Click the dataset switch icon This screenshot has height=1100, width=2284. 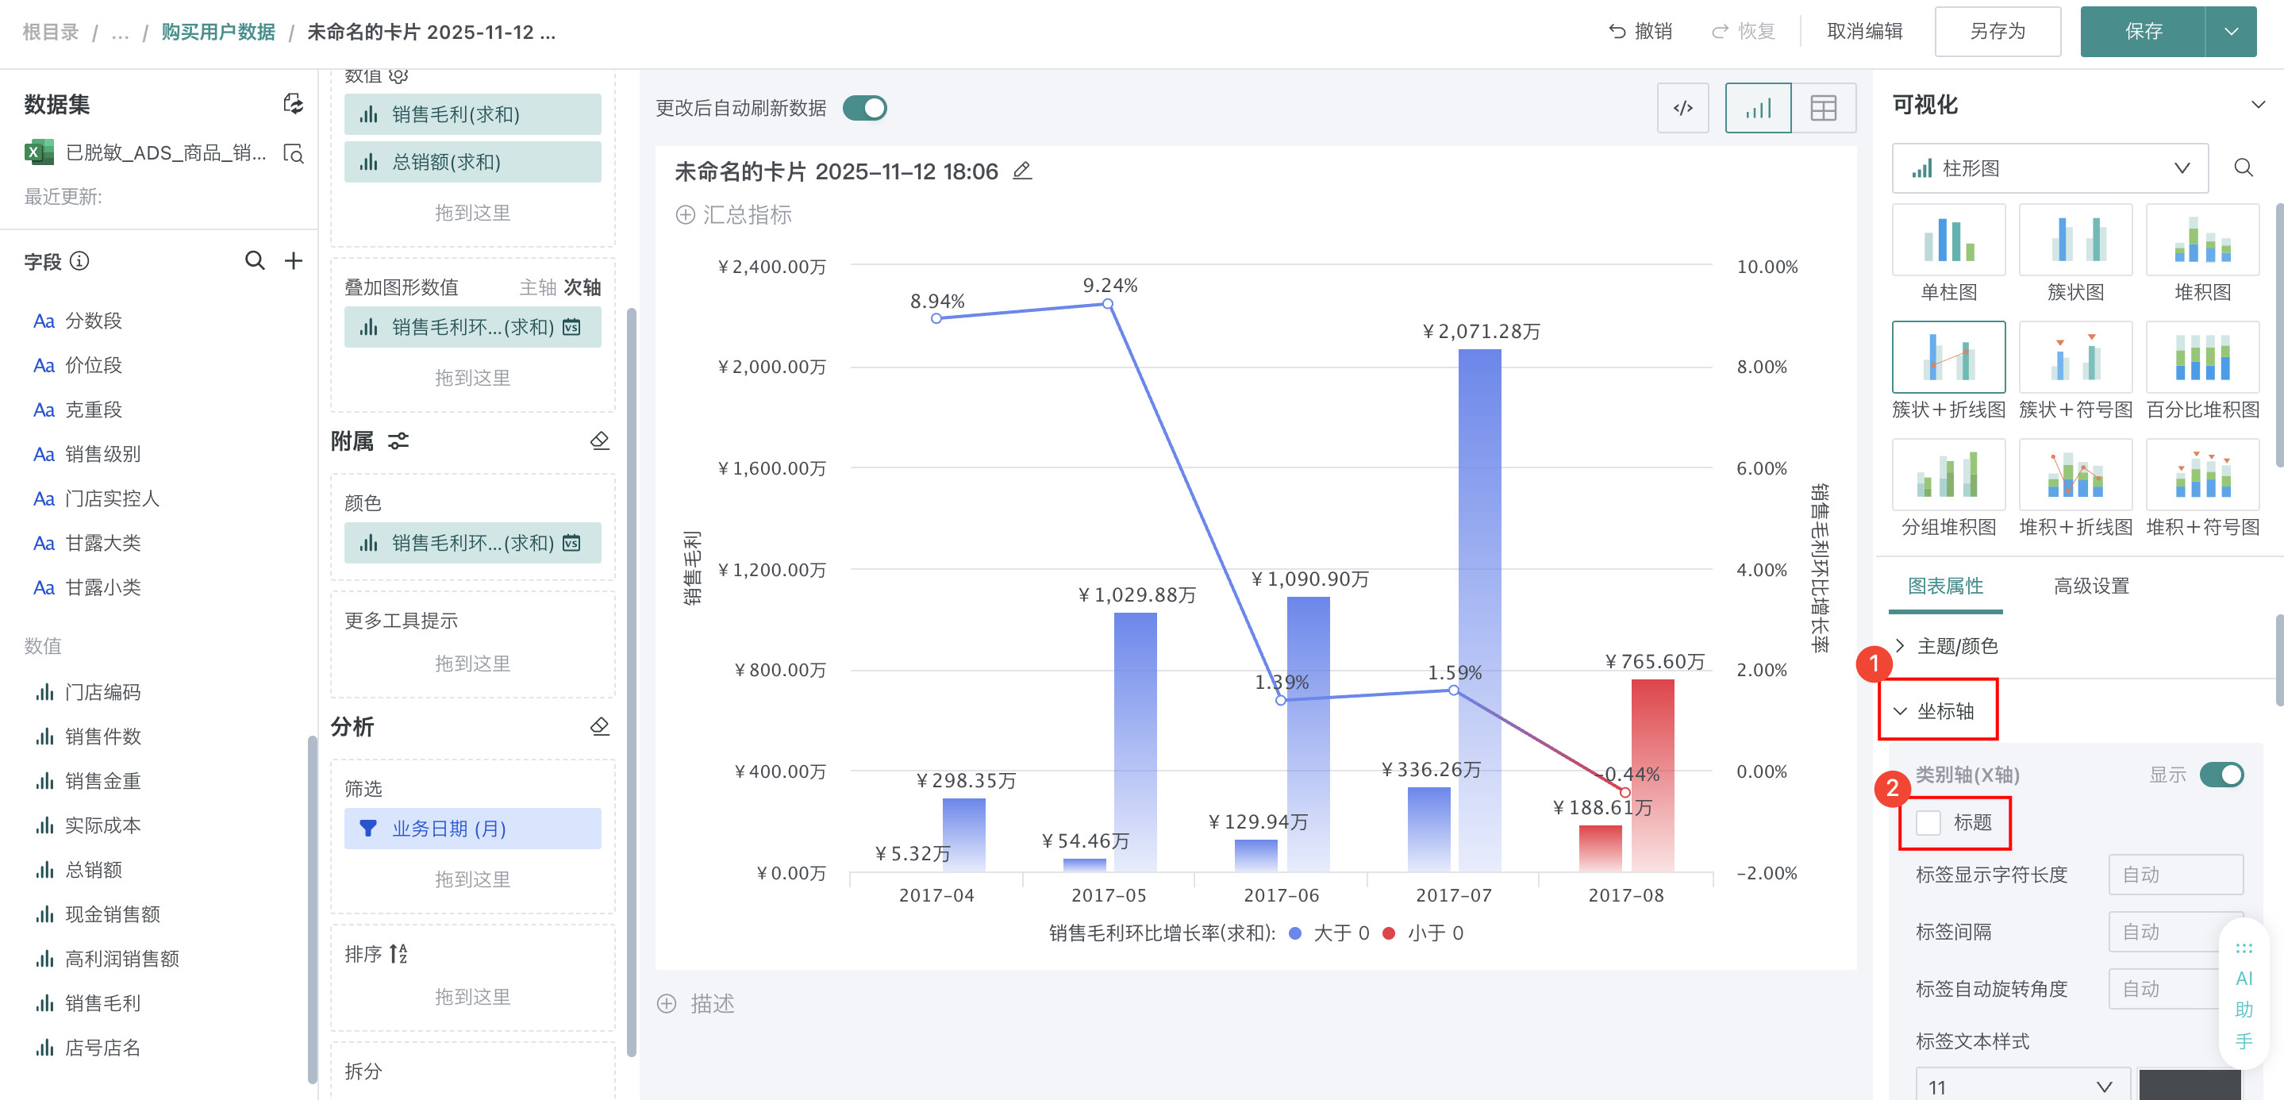[x=293, y=104]
